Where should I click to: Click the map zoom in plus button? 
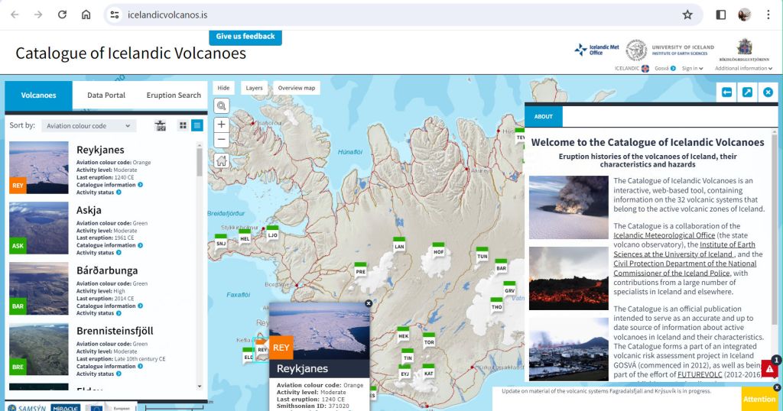pos(222,125)
